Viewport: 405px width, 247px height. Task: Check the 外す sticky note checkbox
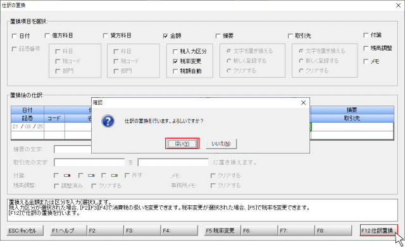127,176
